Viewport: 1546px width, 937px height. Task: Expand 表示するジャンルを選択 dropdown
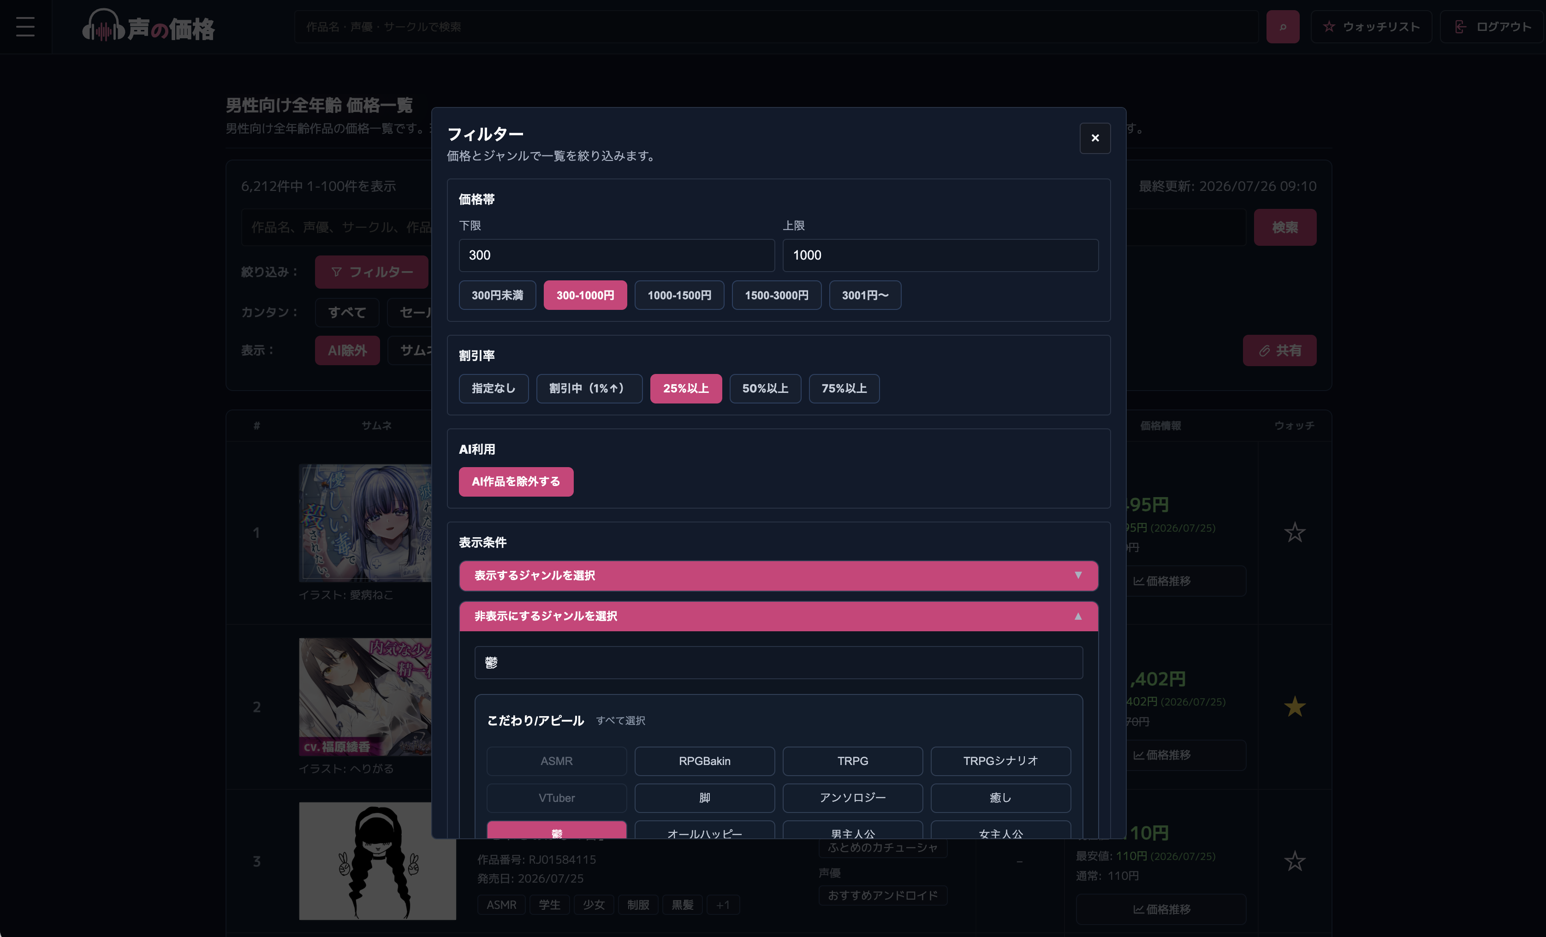[x=779, y=576]
